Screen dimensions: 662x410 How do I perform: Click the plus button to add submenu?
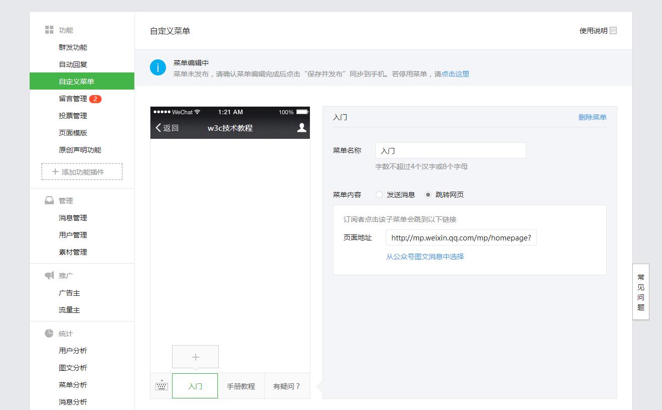click(x=195, y=356)
